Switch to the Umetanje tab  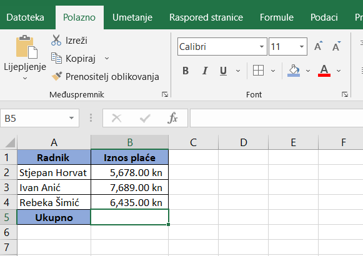132,17
